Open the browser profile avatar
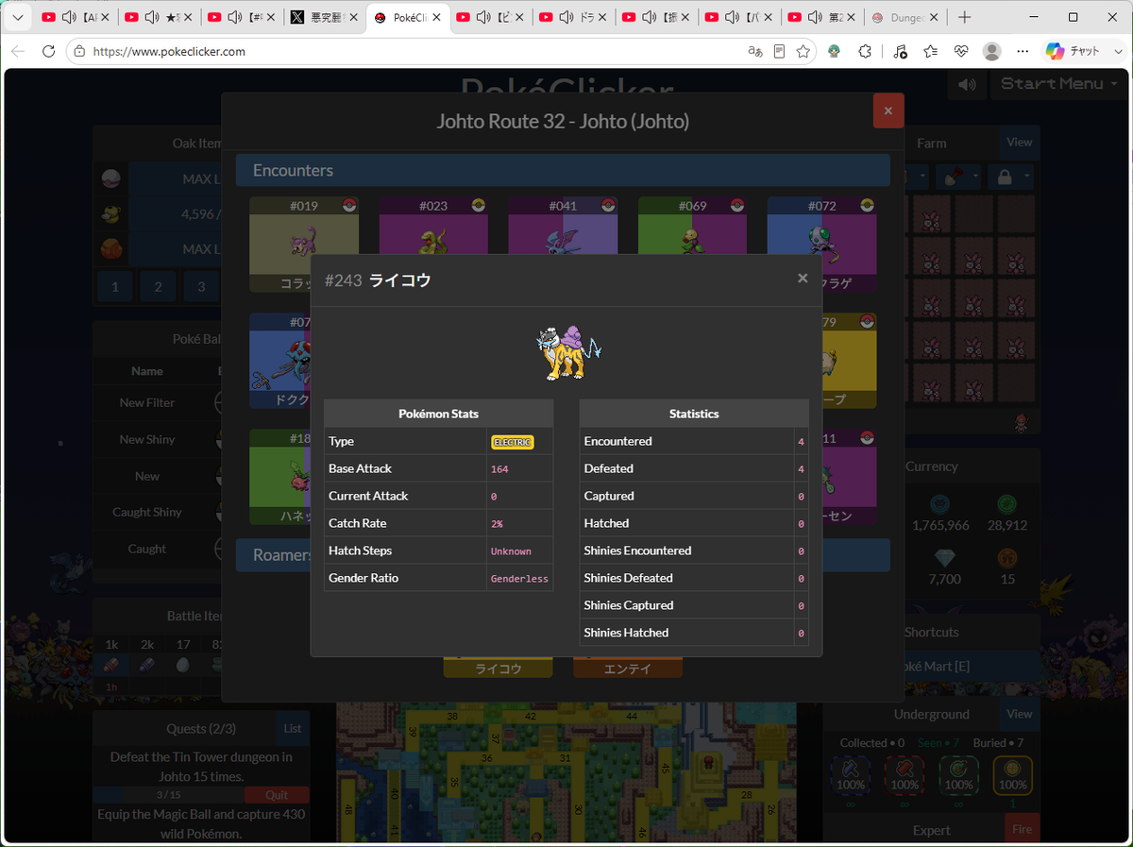The width and height of the screenshot is (1133, 847). pos(991,51)
